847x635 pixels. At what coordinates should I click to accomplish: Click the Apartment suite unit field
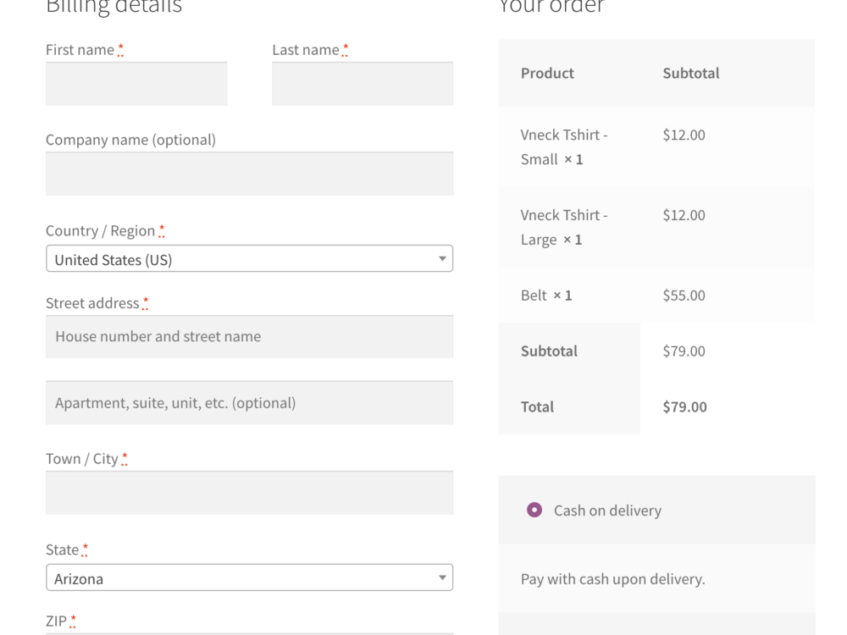point(249,402)
